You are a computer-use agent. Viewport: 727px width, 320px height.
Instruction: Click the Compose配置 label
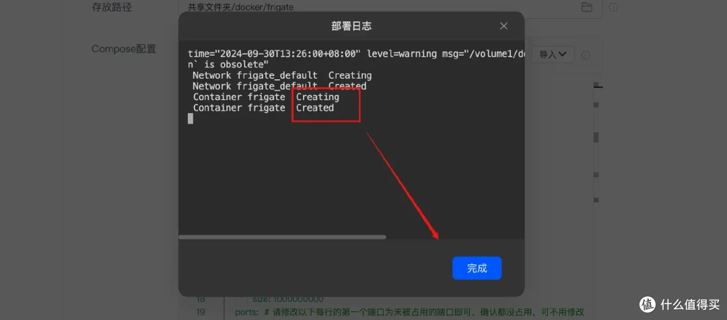click(x=124, y=49)
